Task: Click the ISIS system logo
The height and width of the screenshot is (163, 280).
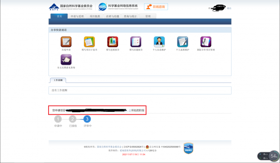Action: pos(102,7)
